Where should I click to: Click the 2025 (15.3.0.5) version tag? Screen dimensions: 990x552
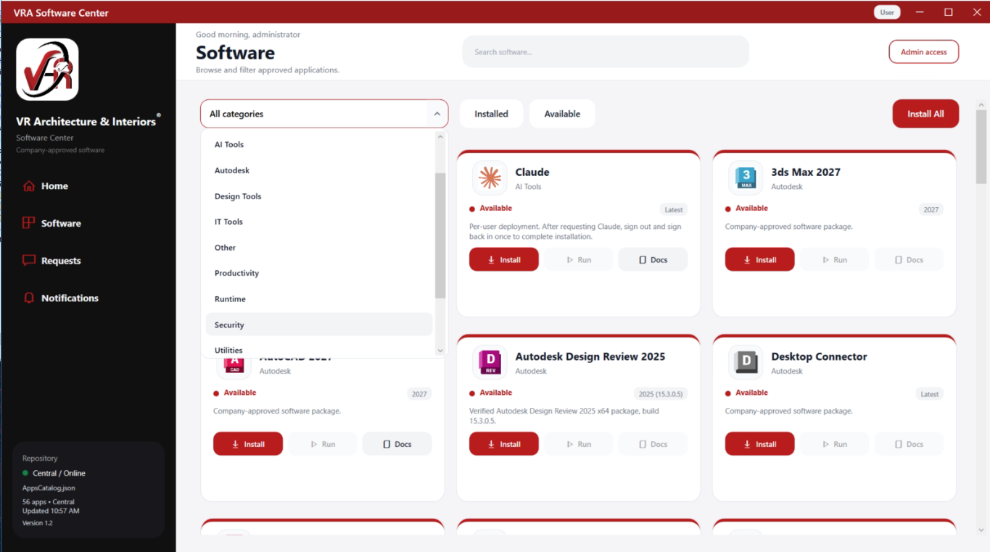[661, 394]
